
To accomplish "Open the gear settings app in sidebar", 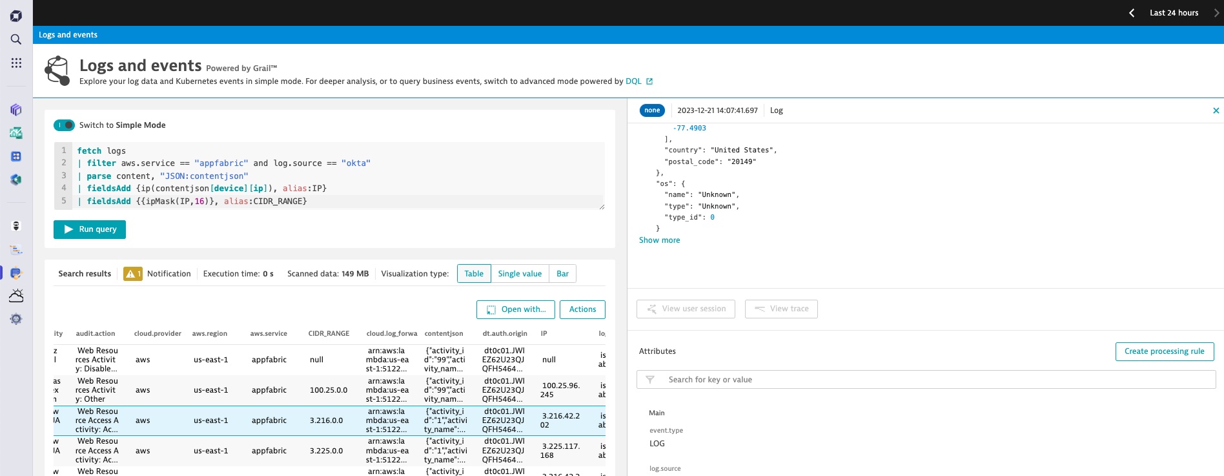I will 16,319.
